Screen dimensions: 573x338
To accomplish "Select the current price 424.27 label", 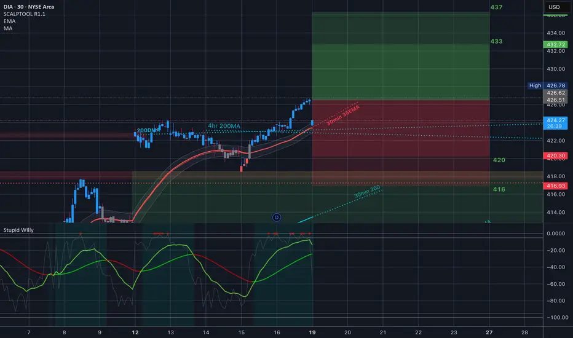I will point(555,123).
